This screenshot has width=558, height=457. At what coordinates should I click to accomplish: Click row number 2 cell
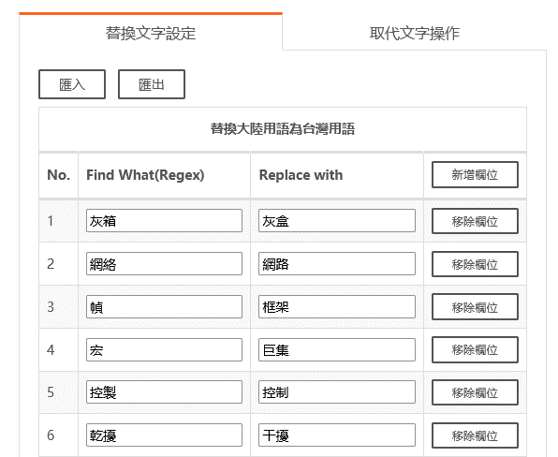[x=58, y=264]
